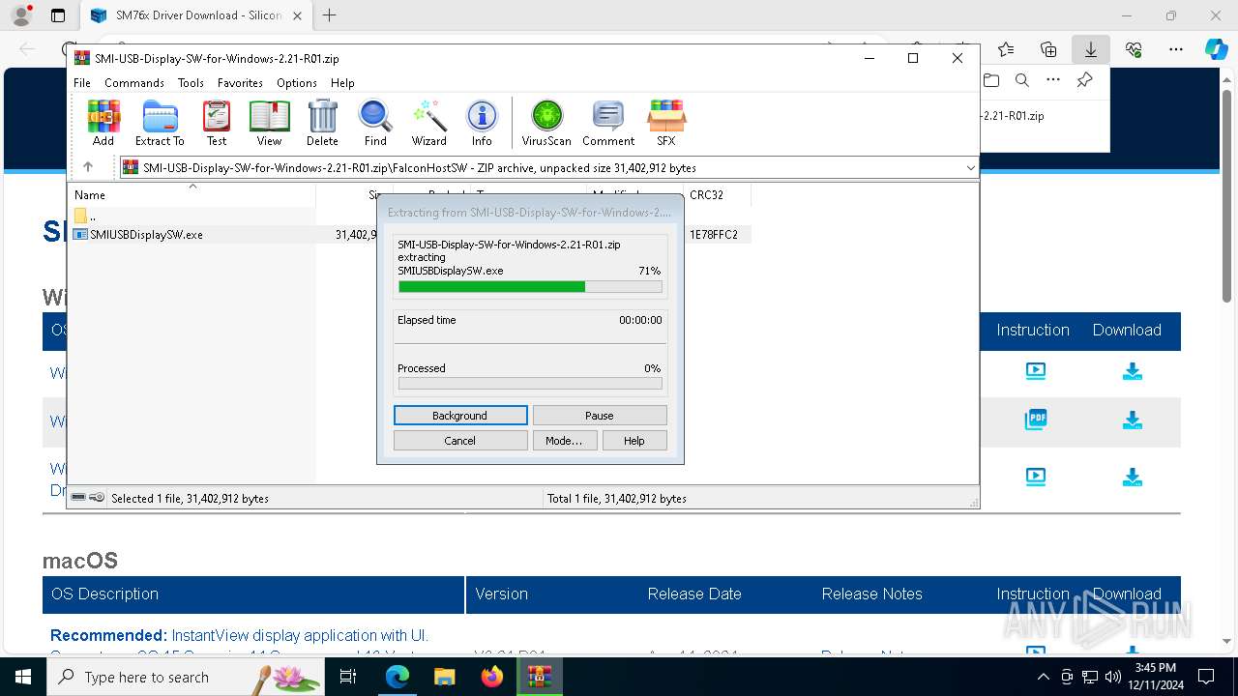Open the notification center icon

point(1206,677)
